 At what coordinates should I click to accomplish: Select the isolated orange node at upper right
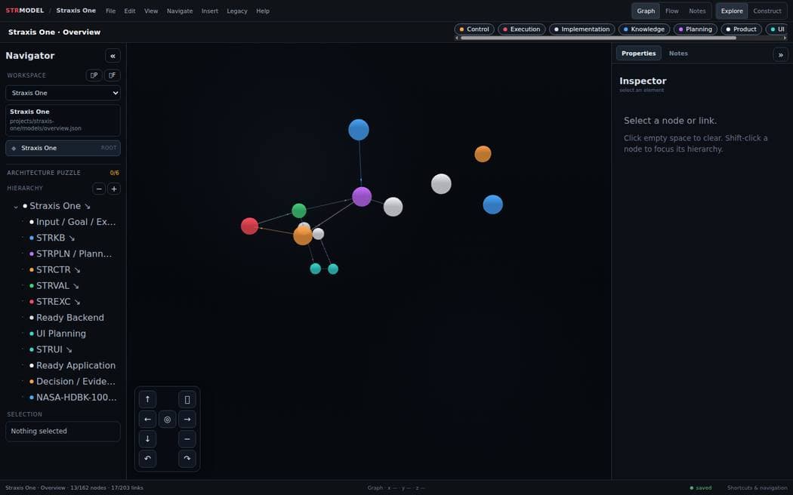point(483,153)
